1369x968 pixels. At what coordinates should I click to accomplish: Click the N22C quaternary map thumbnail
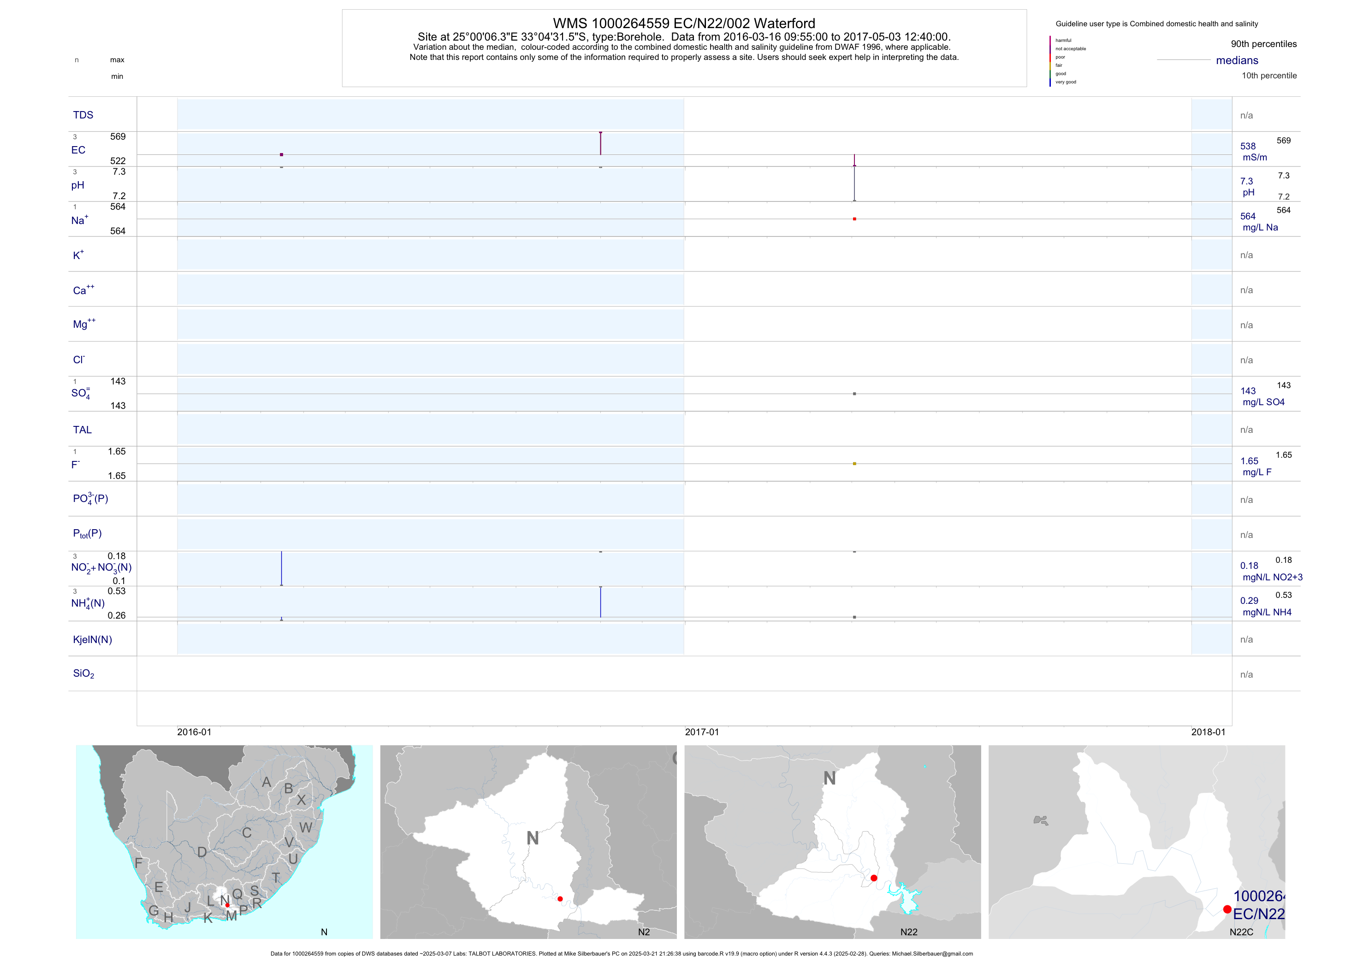(x=1137, y=841)
